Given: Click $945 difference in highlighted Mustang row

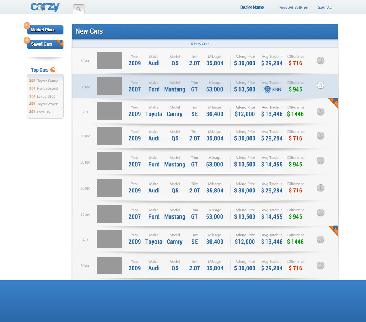Looking at the screenshot, I should [x=295, y=89].
